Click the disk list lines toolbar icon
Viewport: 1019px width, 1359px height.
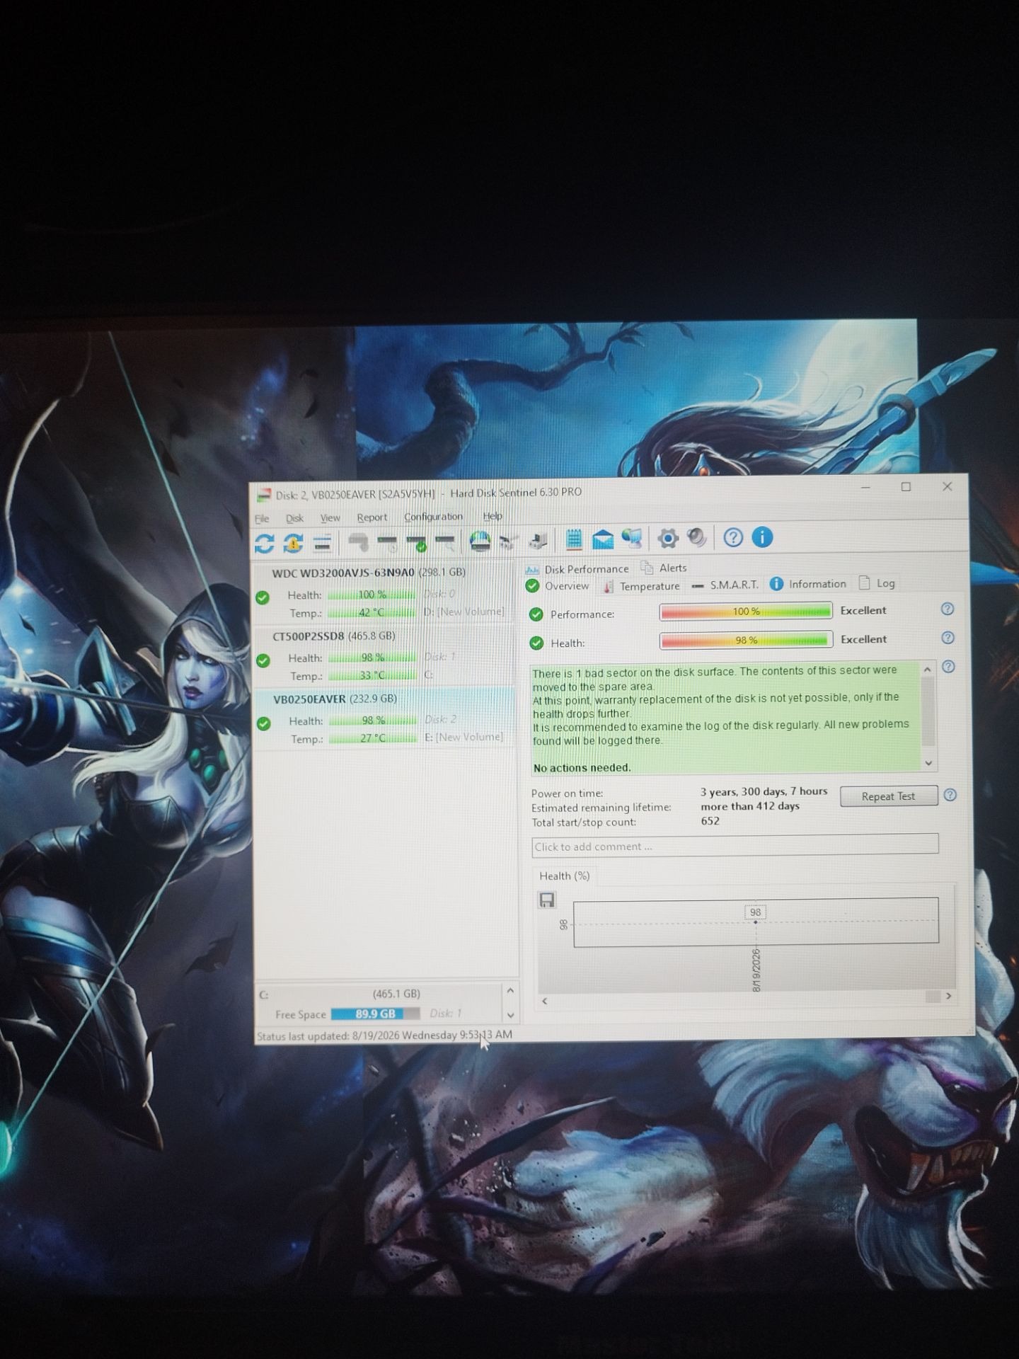pyautogui.click(x=322, y=544)
